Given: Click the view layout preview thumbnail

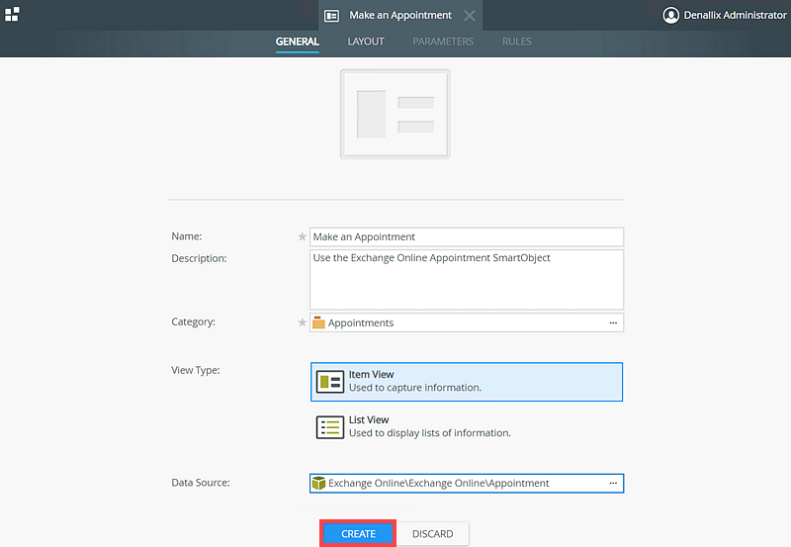Looking at the screenshot, I should point(395,114).
